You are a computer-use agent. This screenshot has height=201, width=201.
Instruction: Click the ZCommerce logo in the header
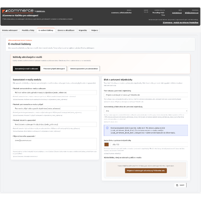(18, 11)
